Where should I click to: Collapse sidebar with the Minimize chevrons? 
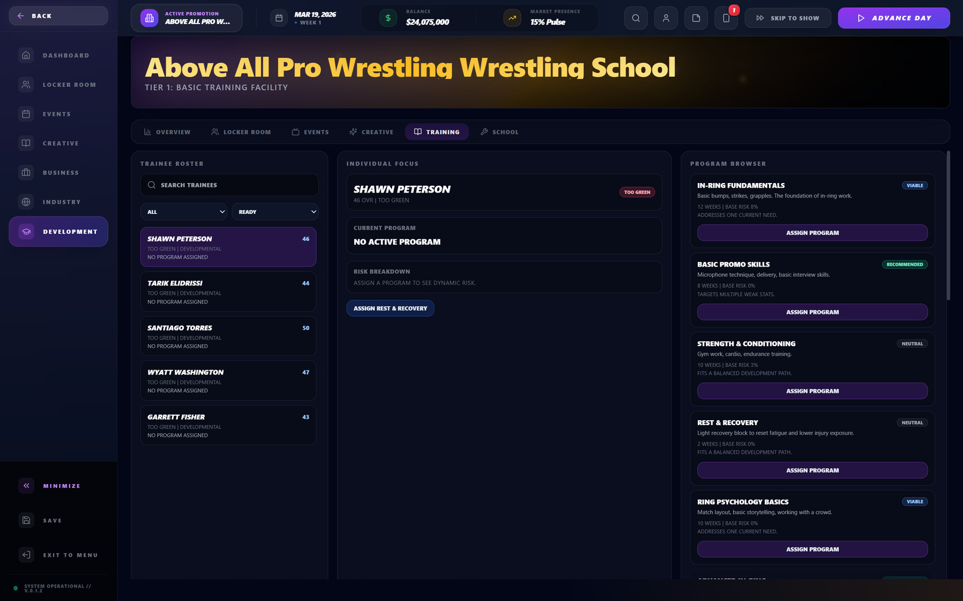point(26,486)
